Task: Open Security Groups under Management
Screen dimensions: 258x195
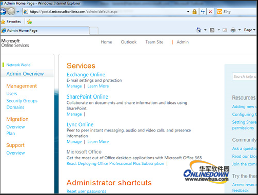Action: 22,101
